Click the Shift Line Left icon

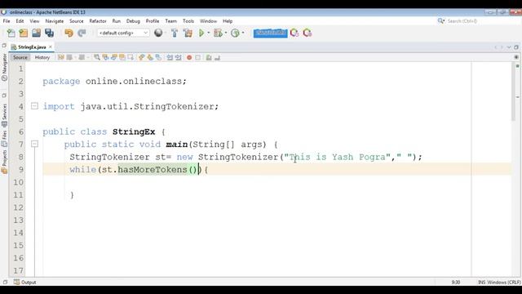(170, 57)
